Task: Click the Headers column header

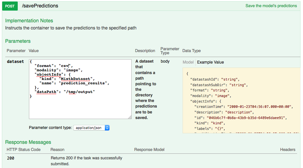Action: [287, 150]
